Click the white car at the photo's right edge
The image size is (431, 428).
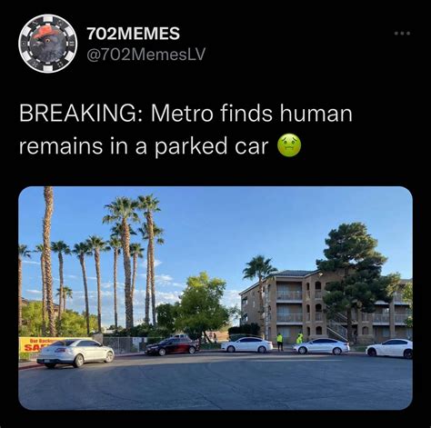click(x=390, y=348)
